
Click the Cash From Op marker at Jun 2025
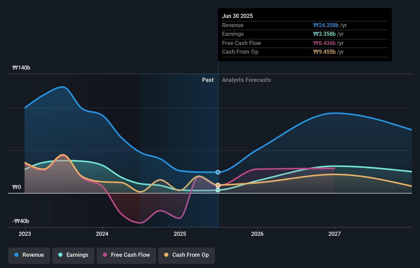pos(218,184)
